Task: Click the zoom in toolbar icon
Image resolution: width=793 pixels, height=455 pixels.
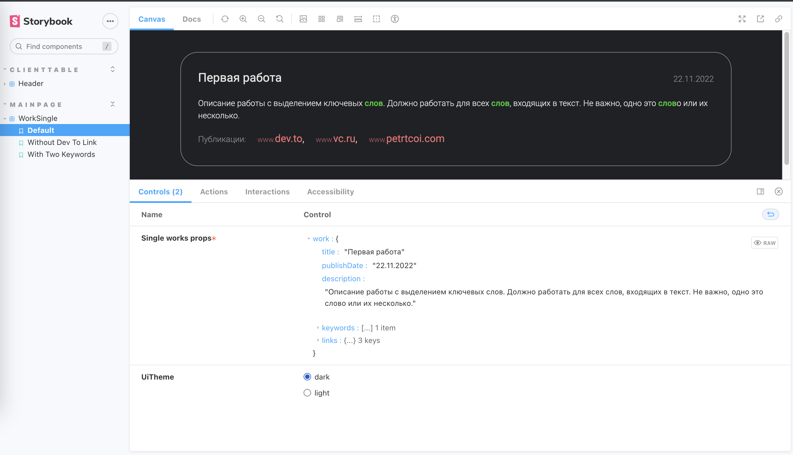Action: [x=243, y=19]
